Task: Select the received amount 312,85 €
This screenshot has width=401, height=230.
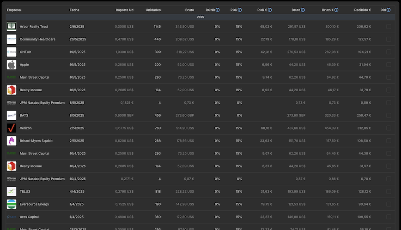Action: click(x=364, y=128)
